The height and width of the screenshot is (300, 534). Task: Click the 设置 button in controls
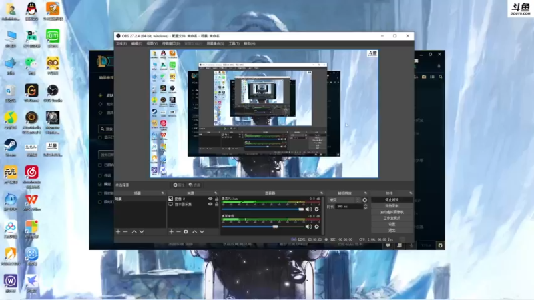pyautogui.click(x=392, y=224)
